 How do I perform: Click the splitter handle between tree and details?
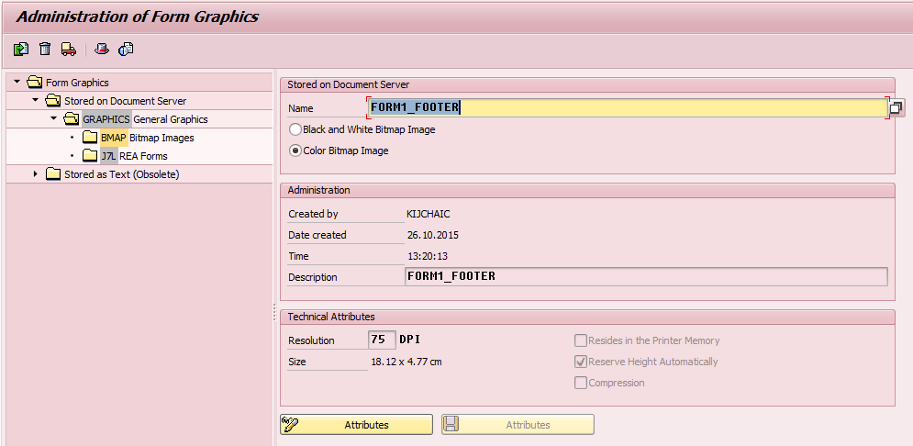tap(274, 311)
